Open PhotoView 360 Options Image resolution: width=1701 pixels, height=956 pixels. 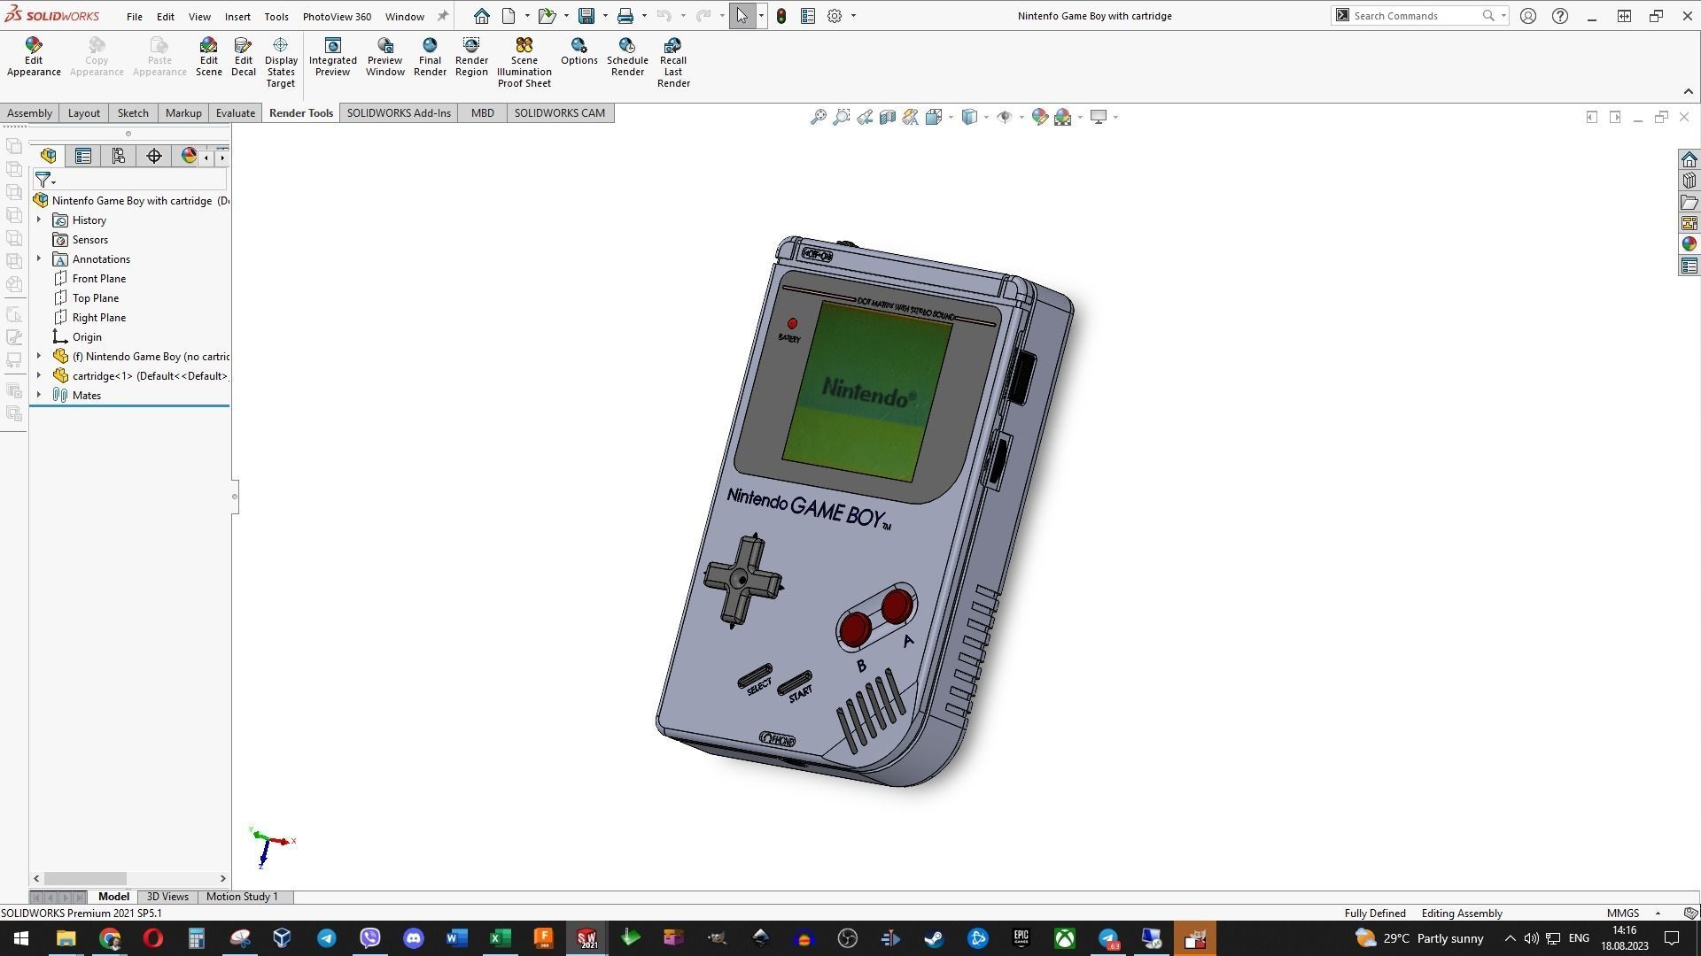[579, 51]
